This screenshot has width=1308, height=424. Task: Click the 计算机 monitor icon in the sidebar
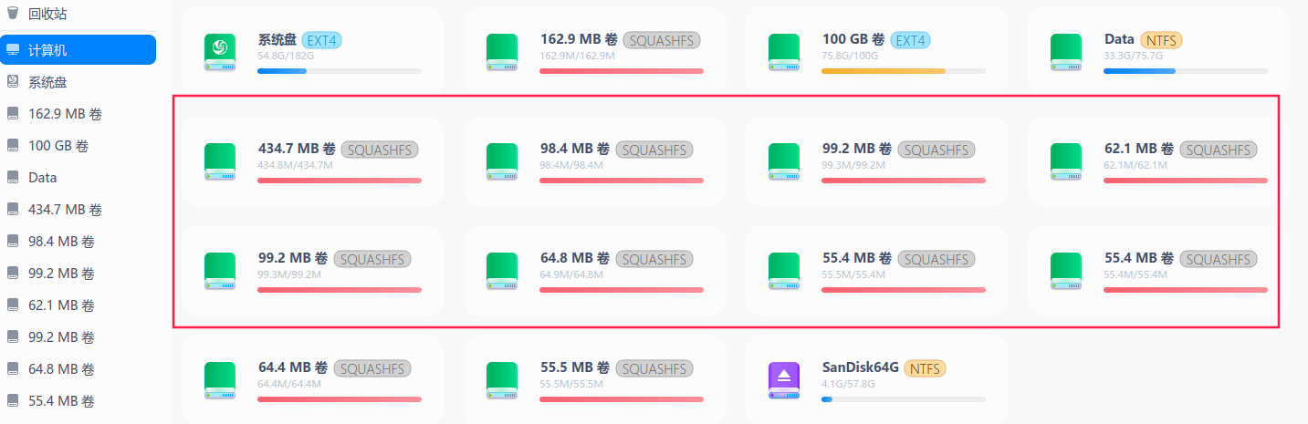click(13, 50)
